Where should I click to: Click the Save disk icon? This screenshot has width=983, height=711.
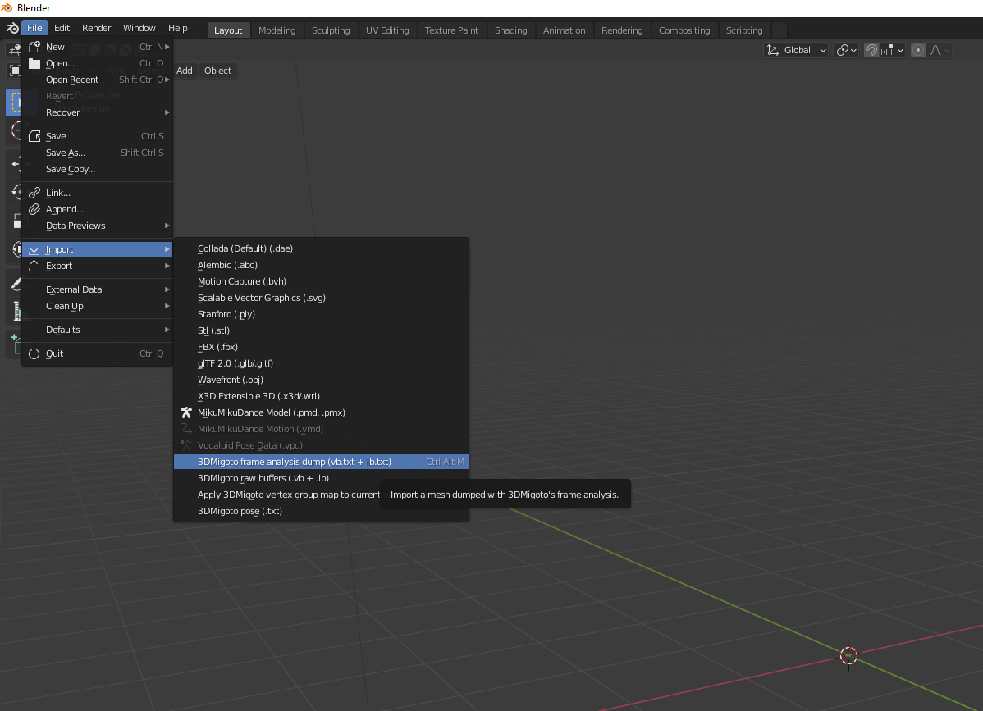pyautogui.click(x=34, y=136)
